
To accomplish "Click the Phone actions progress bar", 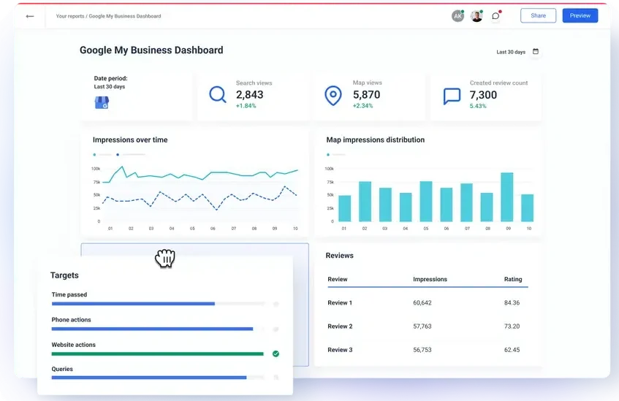I will 158,329.
